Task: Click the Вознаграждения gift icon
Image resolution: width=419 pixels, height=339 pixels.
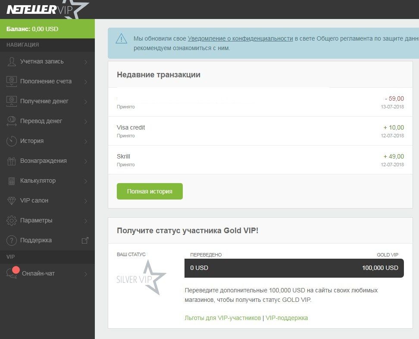Action: [x=12, y=161]
